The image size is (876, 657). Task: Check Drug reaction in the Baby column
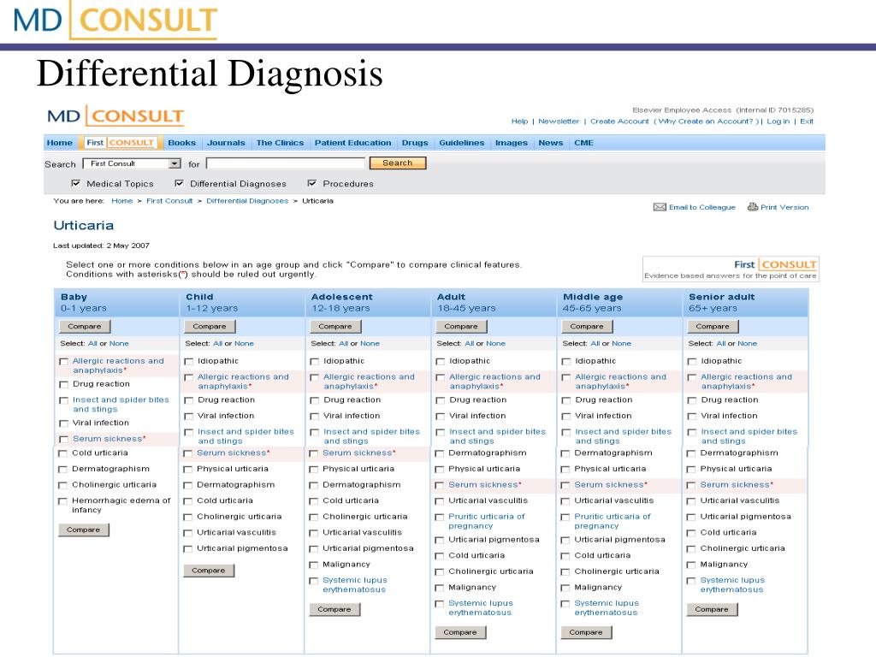[63, 384]
